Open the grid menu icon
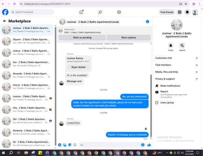The width and height of the screenshot is (203, 156). [179, 12]
